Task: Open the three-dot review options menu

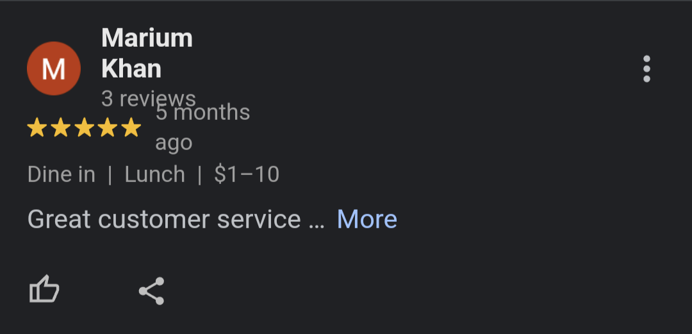Action: pyautogui.click(x=647, y=69)
